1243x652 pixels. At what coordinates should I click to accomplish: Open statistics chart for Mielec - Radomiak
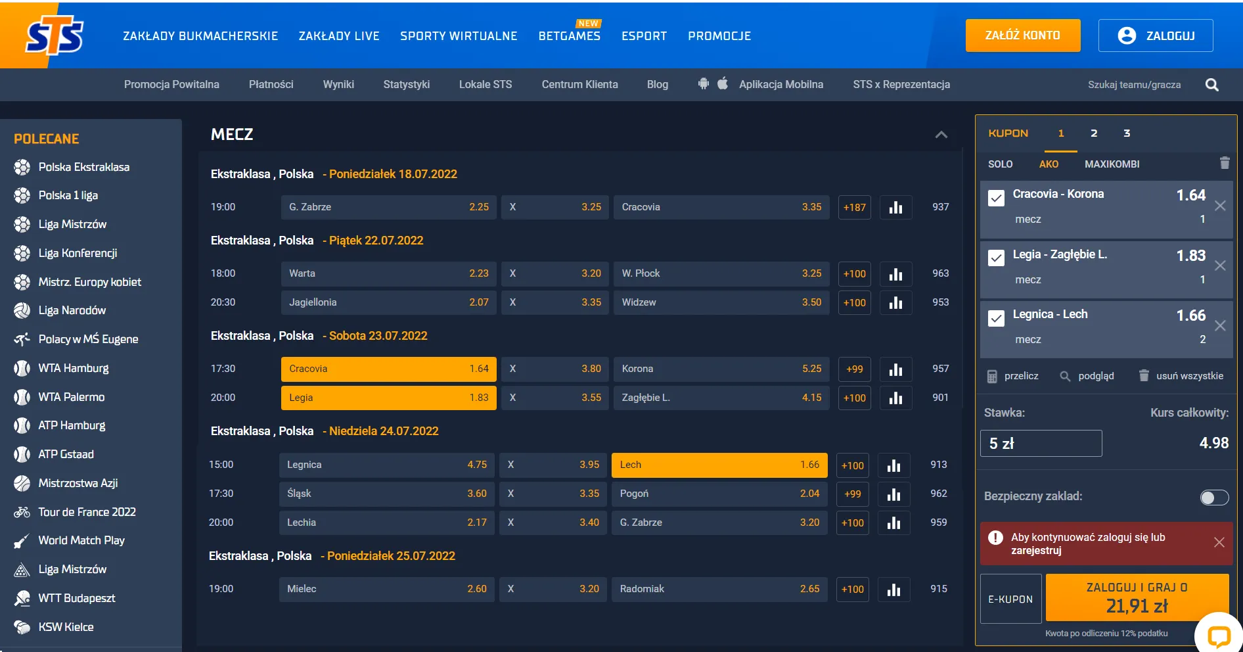point(893,590)
